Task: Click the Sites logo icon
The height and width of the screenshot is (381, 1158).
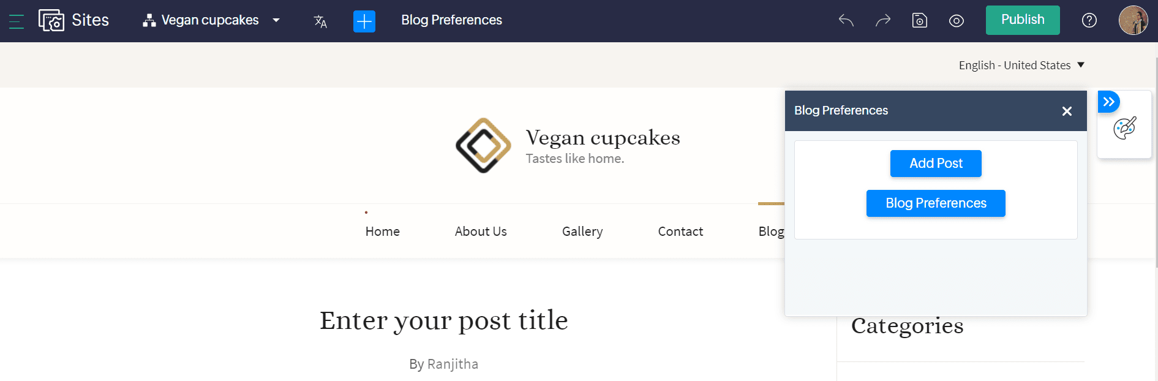Action: tap(51, 20)
